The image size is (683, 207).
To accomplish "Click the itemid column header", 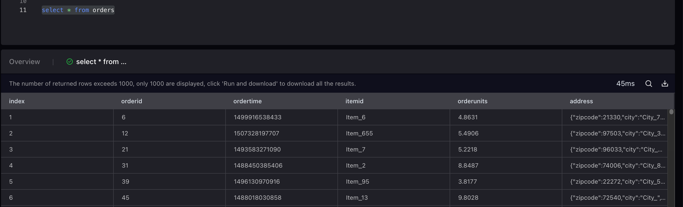I will click(354, 101).
